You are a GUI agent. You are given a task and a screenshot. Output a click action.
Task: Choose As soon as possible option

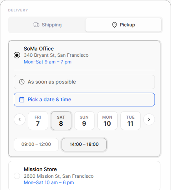point(84,82)
